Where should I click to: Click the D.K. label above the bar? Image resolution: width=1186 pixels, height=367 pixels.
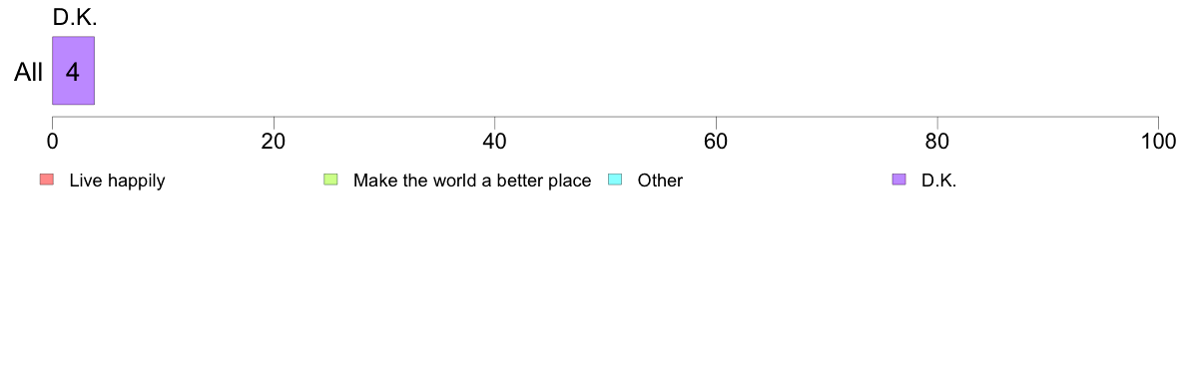tap(75, 19)
